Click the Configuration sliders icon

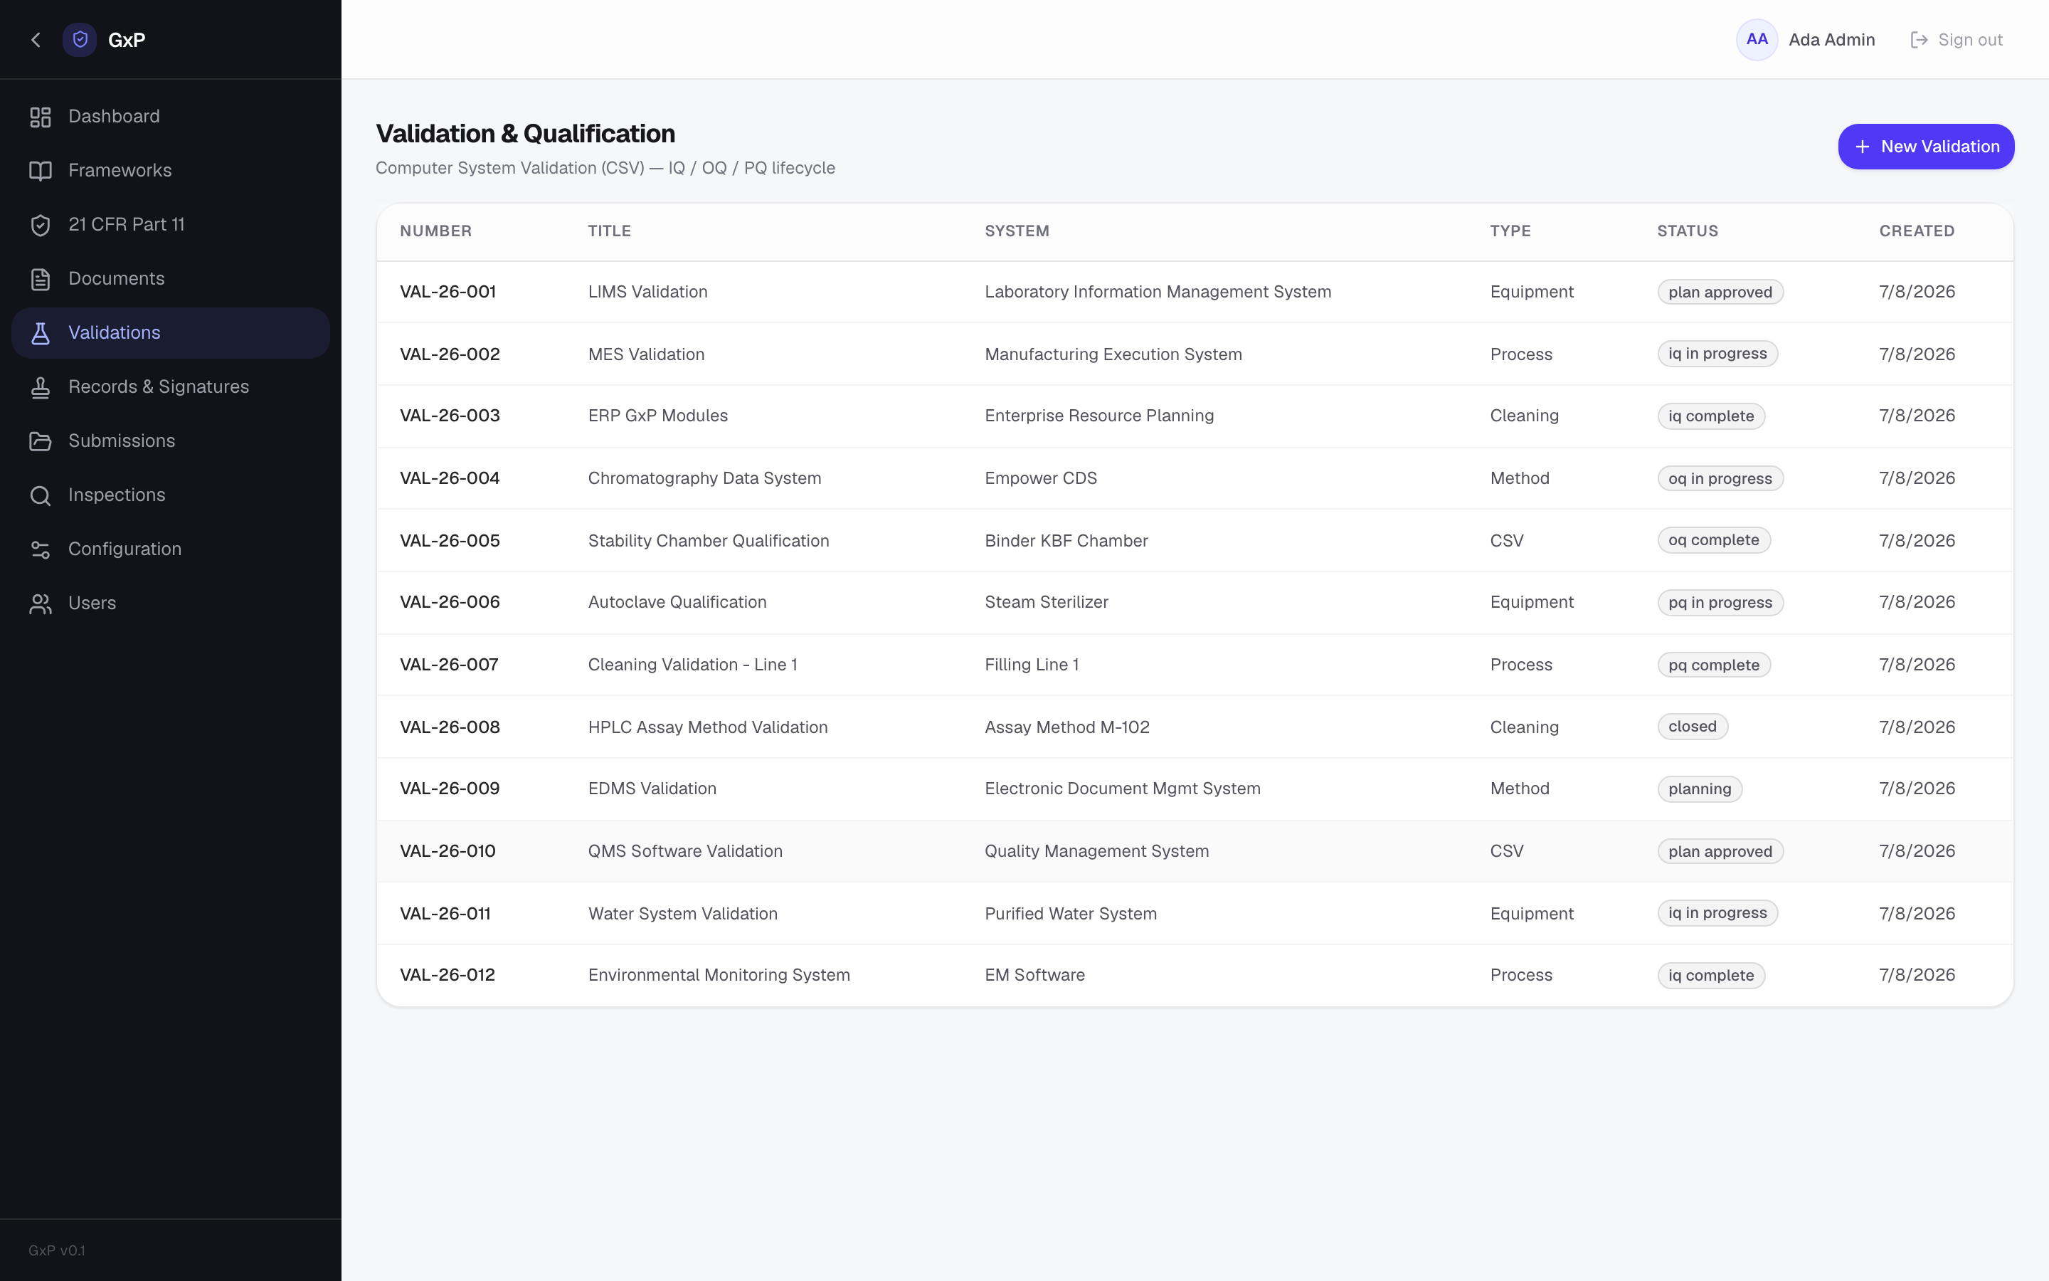[41, 550]
